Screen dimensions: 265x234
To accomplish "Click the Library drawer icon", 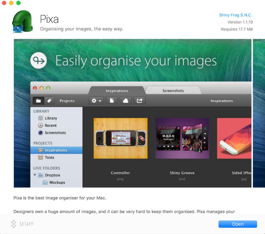I will point(41,118).
